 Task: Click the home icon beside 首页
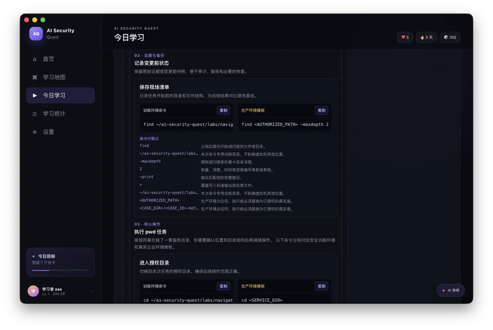[35, 59]
